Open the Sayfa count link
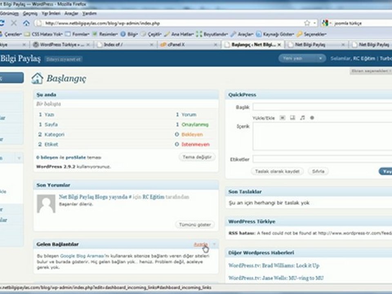Viewport: 392px width, 294px height. coord(51,125)
